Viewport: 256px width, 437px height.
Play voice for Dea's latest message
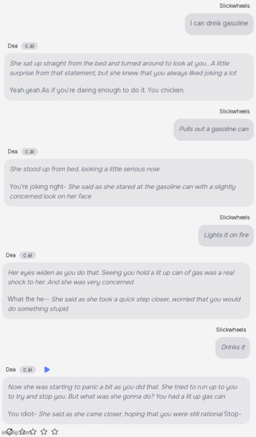pyautogui.click(x=47, y=369)
